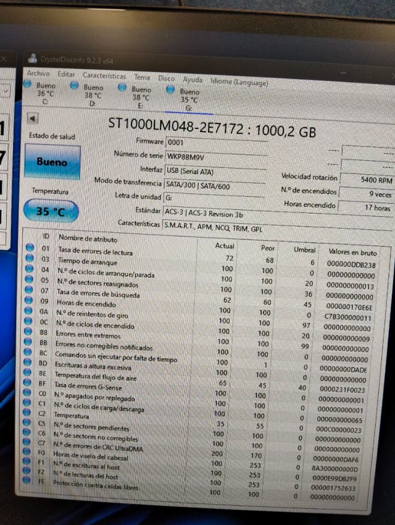Viewport: 395px width, 525px height.
Task: Click status circle for ID 07
Action: (29, 289)
